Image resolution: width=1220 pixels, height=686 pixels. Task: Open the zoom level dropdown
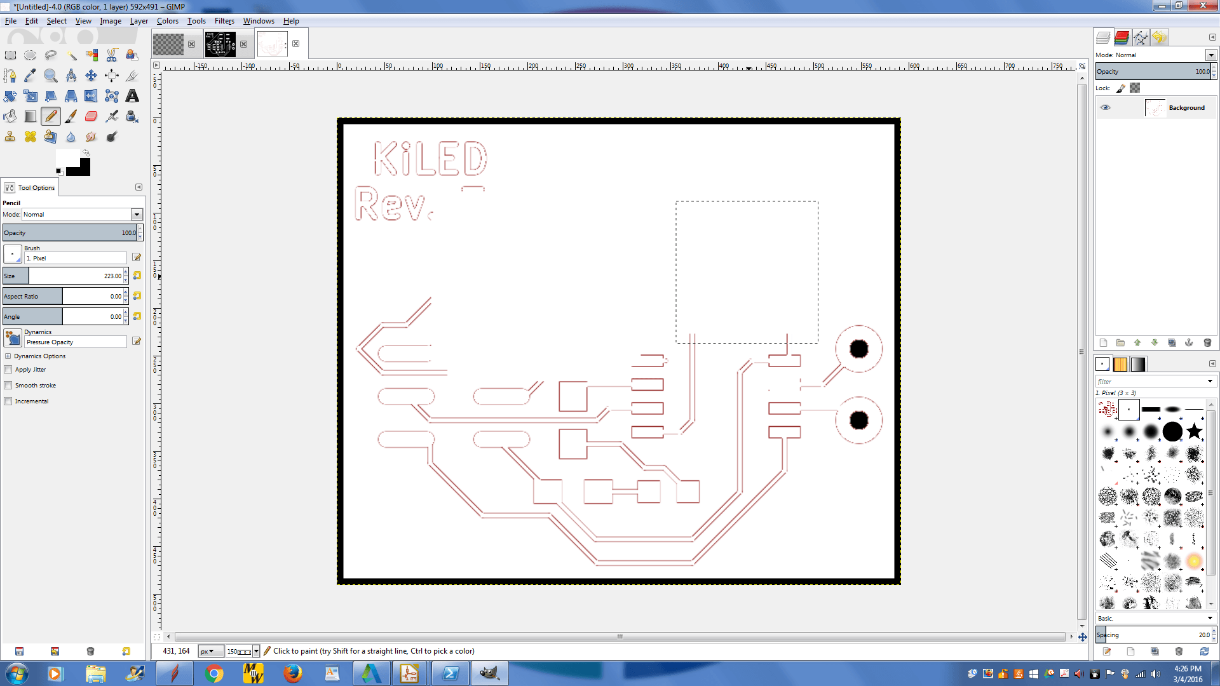(256, 651)
